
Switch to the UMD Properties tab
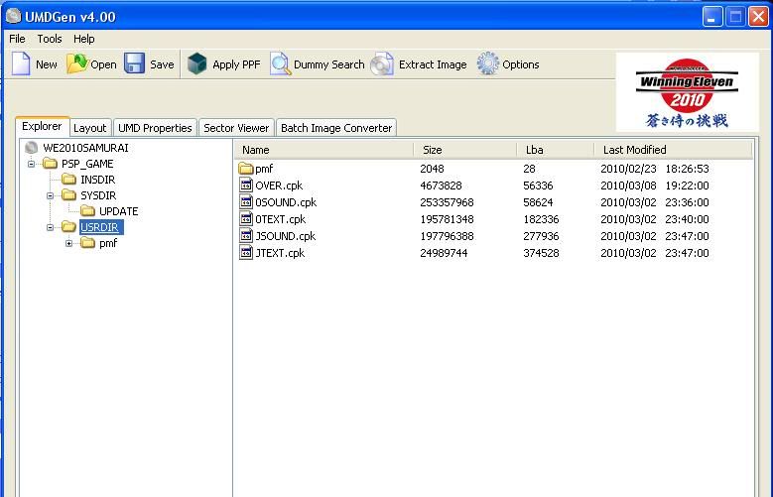154,128
